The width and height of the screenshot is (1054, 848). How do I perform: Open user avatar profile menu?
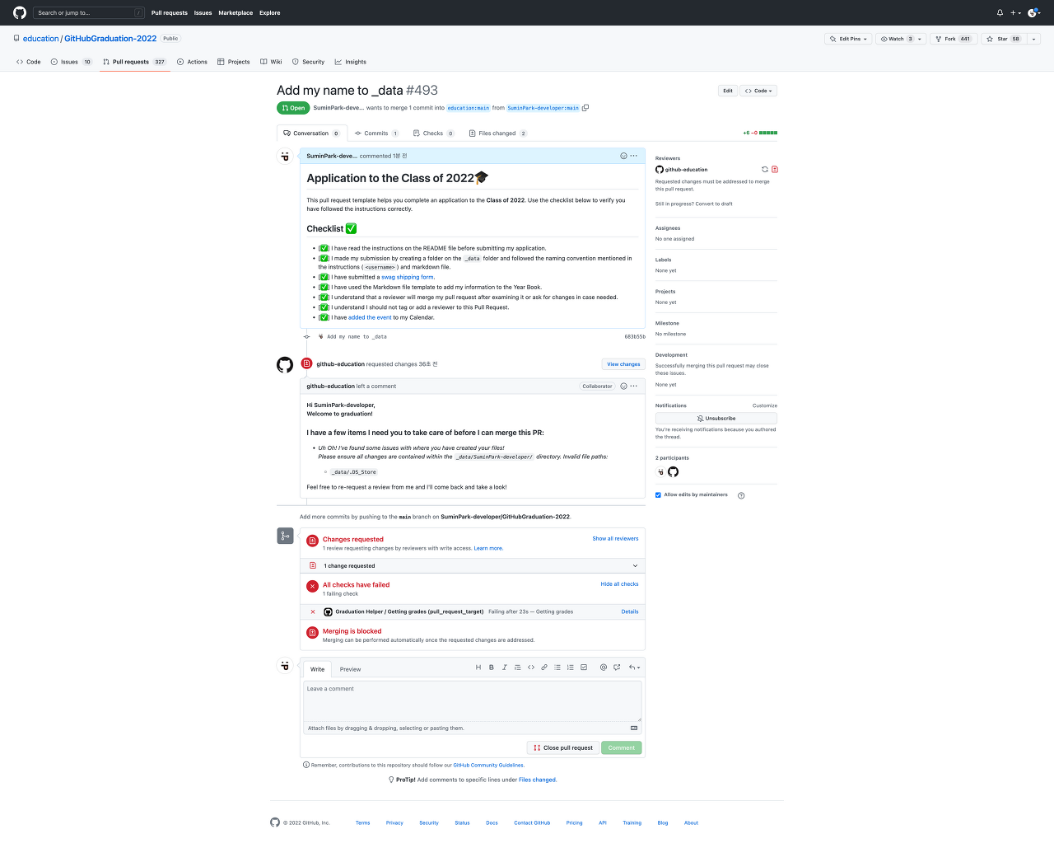(x=1033, y=12)
